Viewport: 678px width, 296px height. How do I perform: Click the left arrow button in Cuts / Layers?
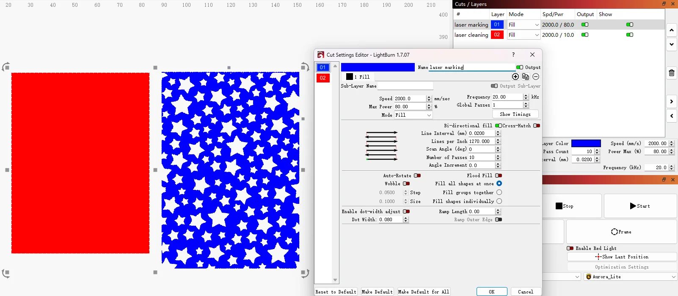672,116
